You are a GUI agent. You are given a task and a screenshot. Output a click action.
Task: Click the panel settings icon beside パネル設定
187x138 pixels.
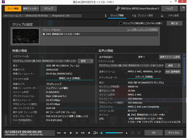[162, 15]
